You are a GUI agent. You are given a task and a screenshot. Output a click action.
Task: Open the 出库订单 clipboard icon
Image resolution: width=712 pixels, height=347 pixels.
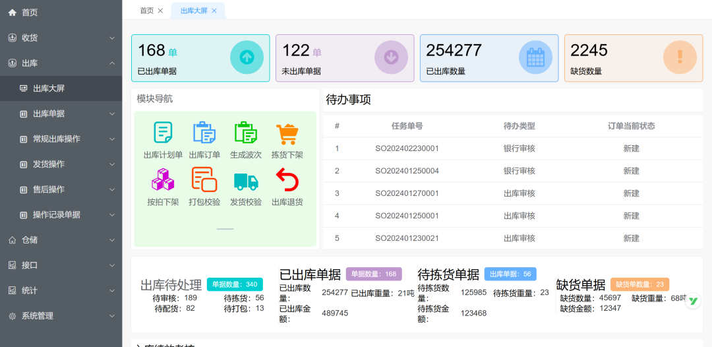click(204, 133)
